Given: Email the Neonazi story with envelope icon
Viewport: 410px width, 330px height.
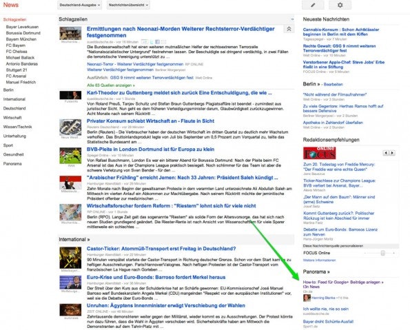Looking at the screenshot, I should tap(163, 42).
